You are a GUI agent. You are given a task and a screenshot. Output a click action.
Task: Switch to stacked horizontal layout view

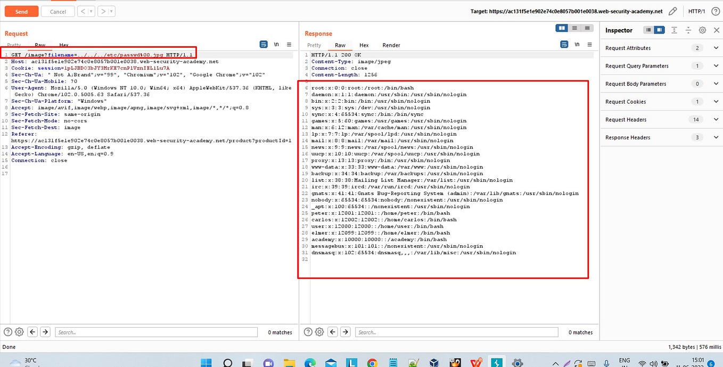tap(574, 28)
